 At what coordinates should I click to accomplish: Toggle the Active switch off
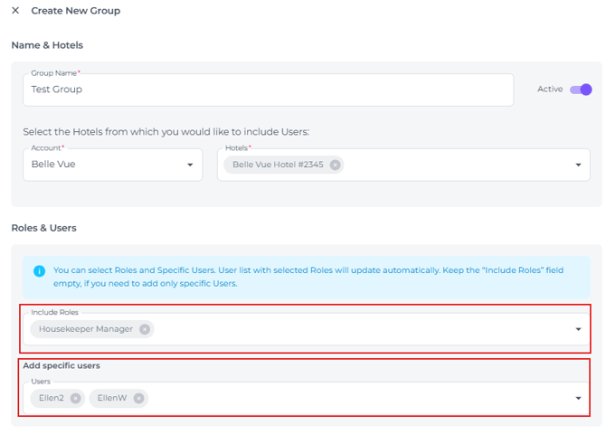[x=581, y=90]
